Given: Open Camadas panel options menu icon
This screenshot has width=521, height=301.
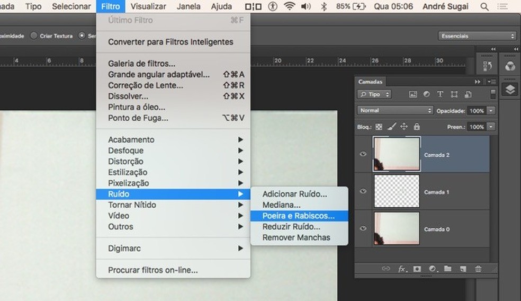Looking at the screenshot, I should coord(492,82).
